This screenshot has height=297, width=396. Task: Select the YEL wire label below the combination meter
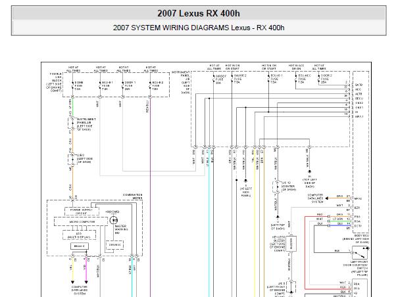71,269
